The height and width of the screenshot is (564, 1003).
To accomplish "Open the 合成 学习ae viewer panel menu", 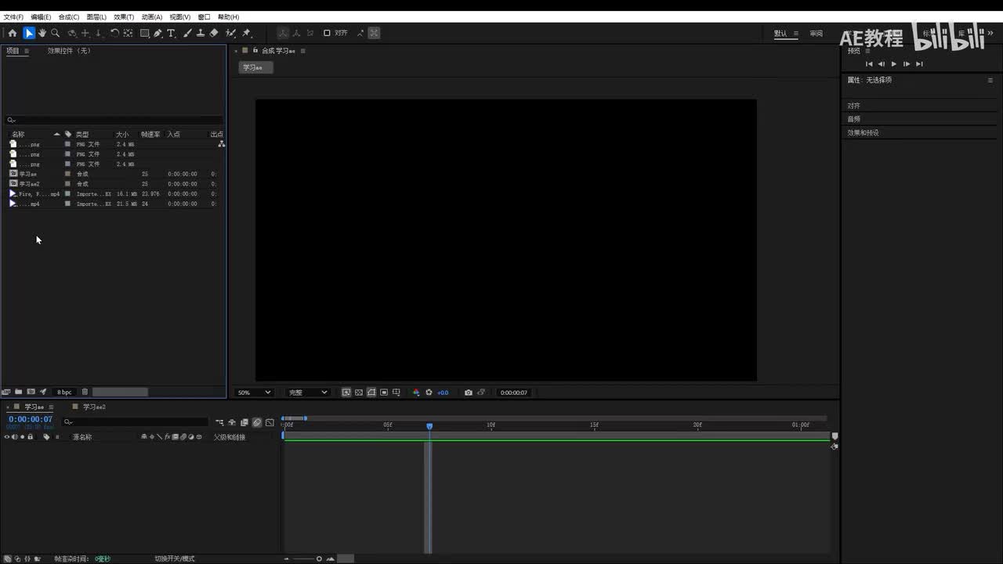I will (303, 51).
